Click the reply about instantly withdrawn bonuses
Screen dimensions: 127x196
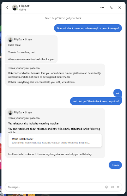(x=55, y=75)
